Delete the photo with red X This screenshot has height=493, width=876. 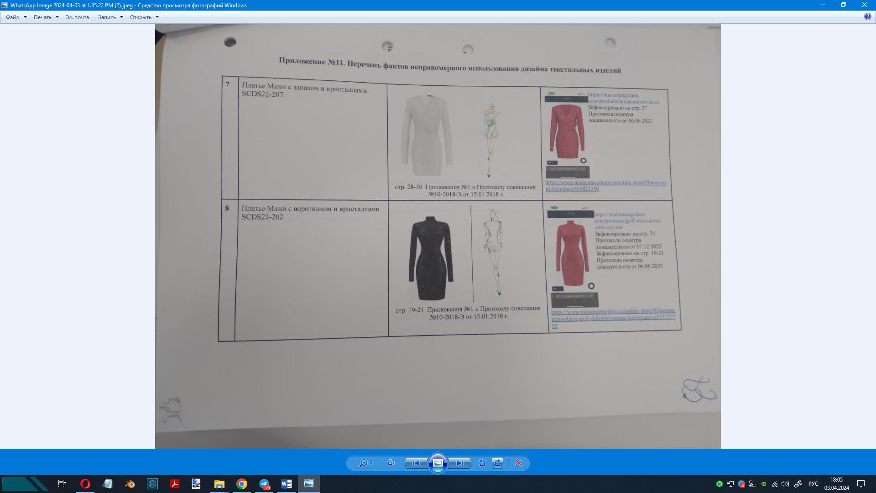pyautogui.click(x=518, y=463)
